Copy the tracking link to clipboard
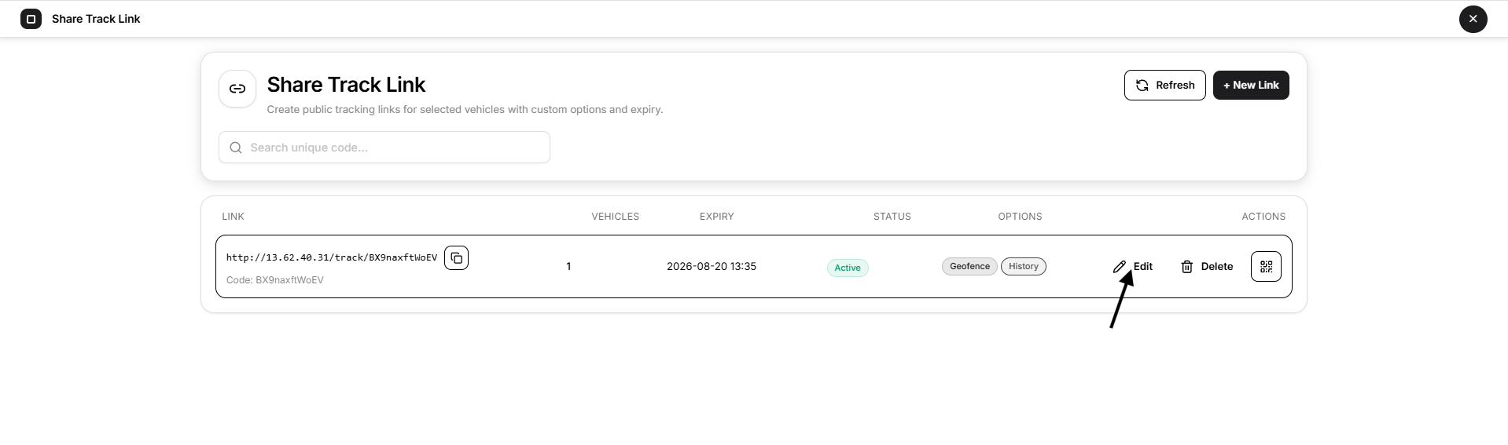 [x=456, y=257]
